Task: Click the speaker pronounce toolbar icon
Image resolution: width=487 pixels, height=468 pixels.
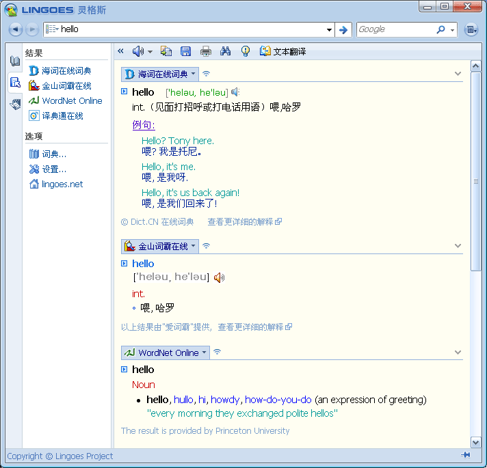Action: pyautogui.click(x=138, y=51)
